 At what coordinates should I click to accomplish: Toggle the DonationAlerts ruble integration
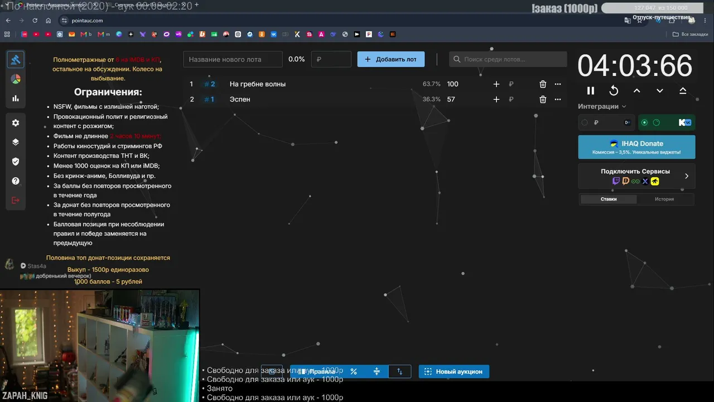[606, 122]
